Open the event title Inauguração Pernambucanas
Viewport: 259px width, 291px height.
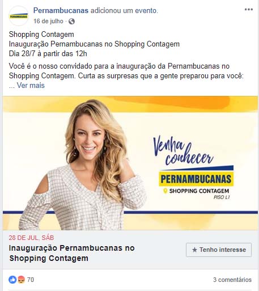click(71, 253)
